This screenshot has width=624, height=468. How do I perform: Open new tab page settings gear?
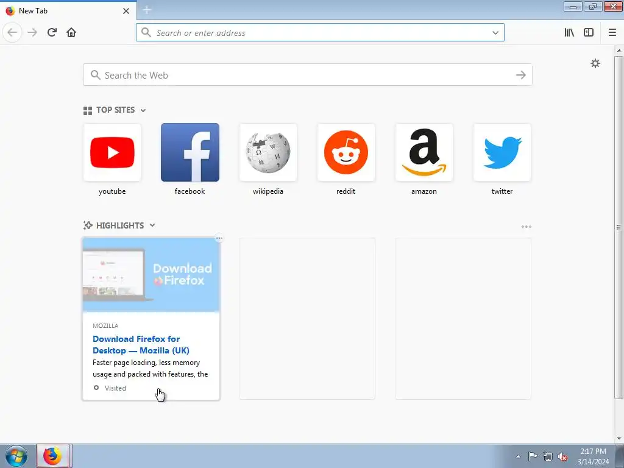[595, 63]
